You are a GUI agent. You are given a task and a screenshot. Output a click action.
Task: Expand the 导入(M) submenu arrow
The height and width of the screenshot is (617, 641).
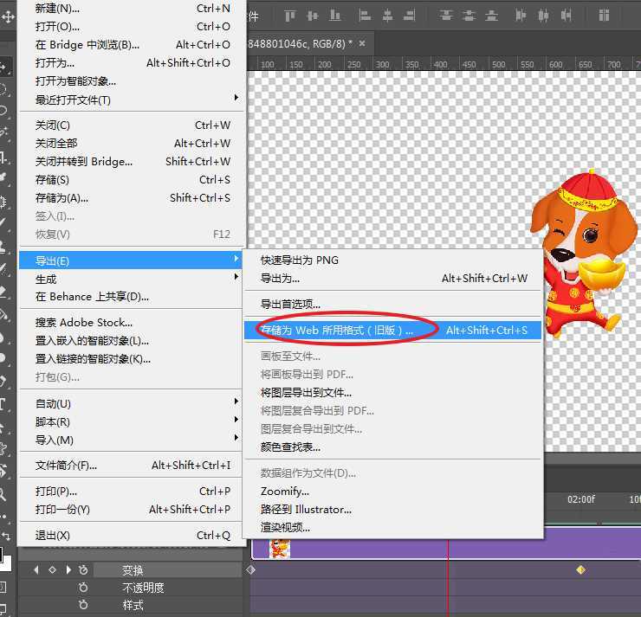click(x=236, y=437)
